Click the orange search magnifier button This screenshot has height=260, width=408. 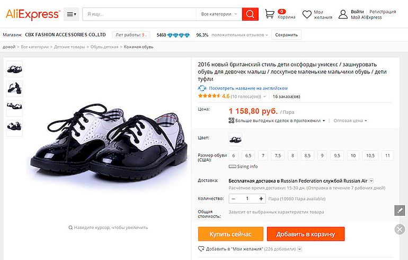tap(250, 14)
